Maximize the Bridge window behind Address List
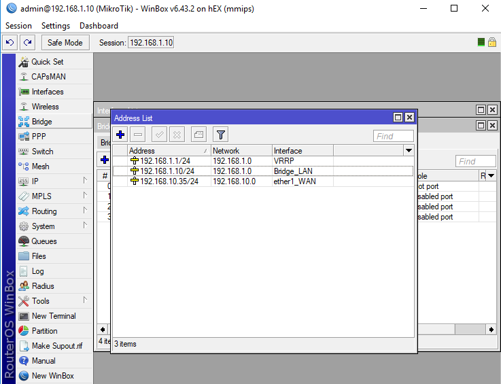The height and width of the screenshot is (384, 501). tap(481, 125)
